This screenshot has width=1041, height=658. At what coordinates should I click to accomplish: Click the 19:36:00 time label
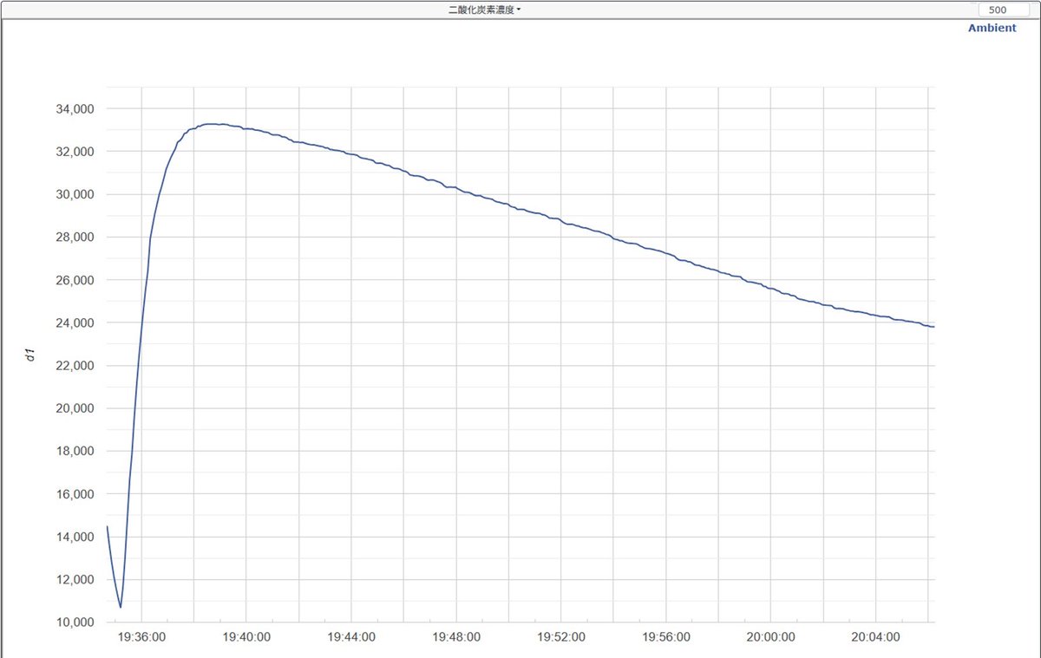(141, 637)
